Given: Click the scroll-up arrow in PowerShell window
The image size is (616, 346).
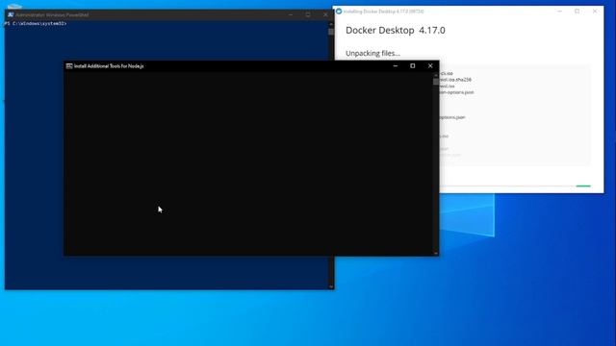Looking at the screenshot, I should tap(331, 24).
